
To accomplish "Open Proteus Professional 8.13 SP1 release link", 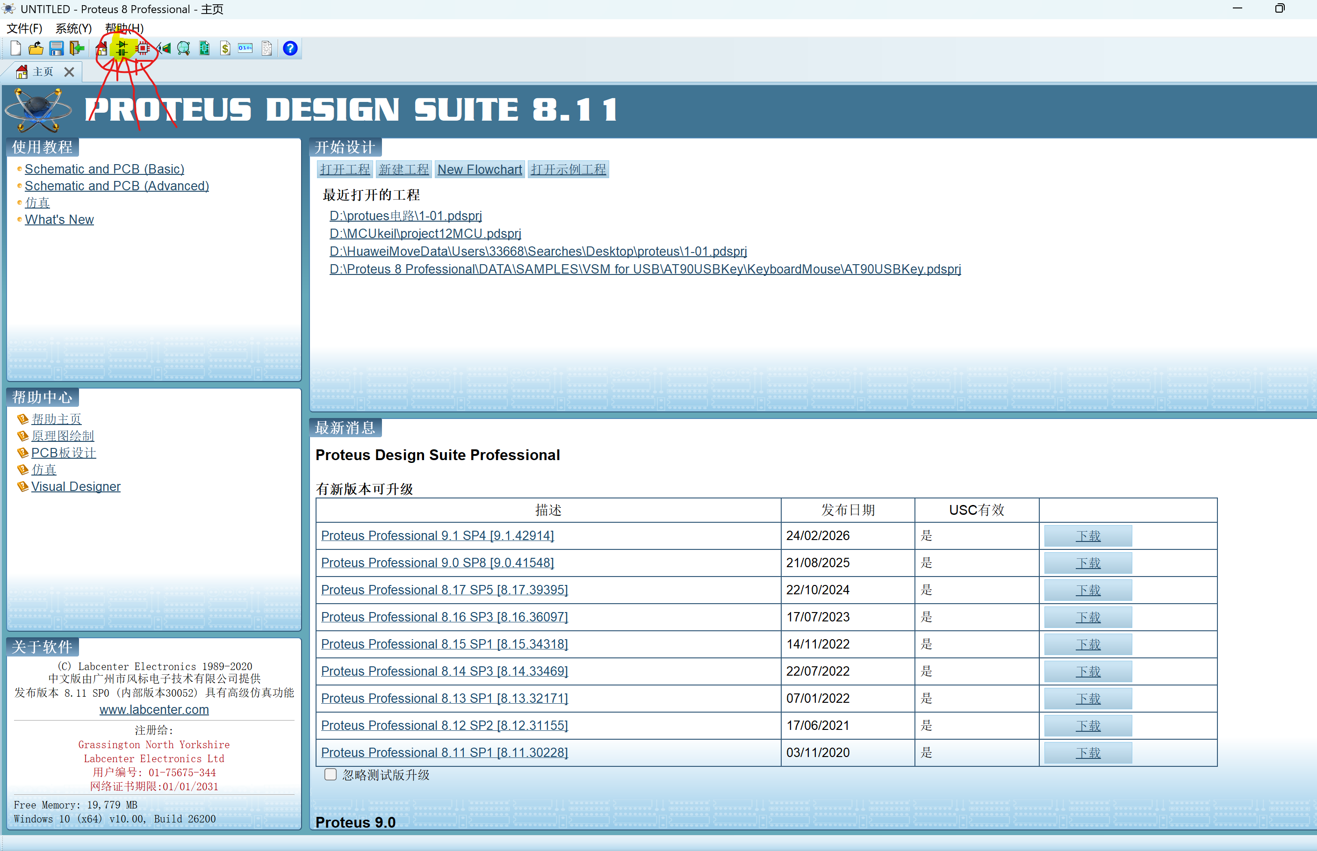I will (445, 699).
